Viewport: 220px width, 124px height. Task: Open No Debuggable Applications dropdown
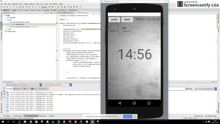70,85
